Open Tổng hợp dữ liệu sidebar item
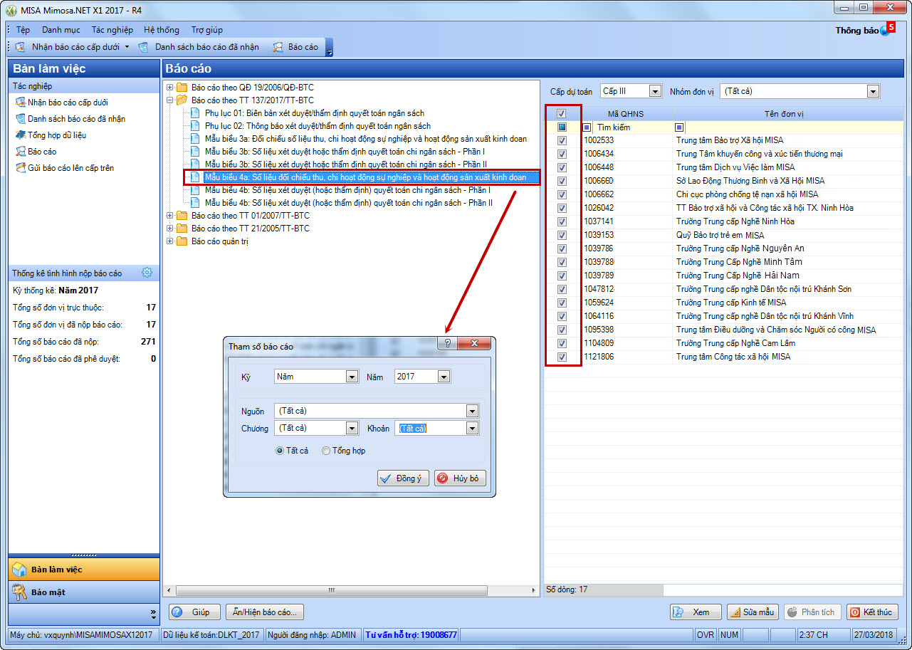 51,135
